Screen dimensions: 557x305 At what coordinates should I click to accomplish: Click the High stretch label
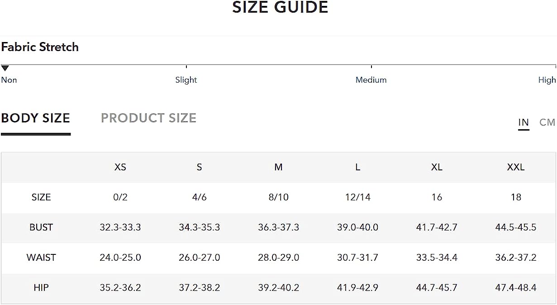(x=547, y=80)
